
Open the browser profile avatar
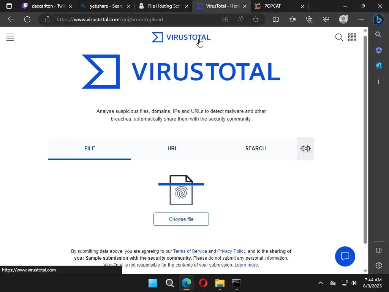(x=343, y=19)
